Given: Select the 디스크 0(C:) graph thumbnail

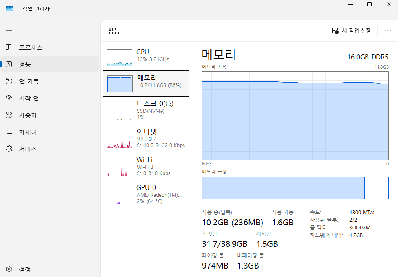Looking at the screenshot, I should click(120, 111).
